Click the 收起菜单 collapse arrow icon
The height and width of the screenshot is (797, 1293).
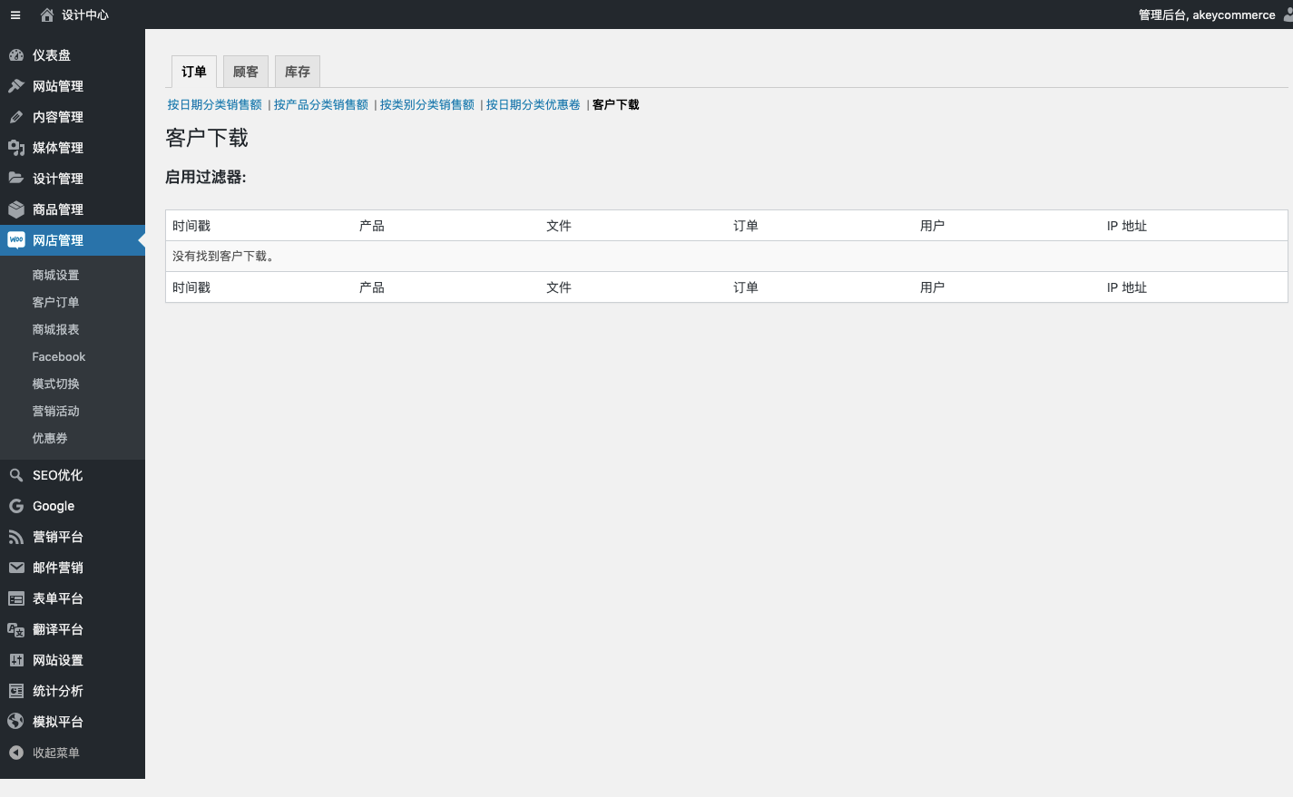pos(16,753)
